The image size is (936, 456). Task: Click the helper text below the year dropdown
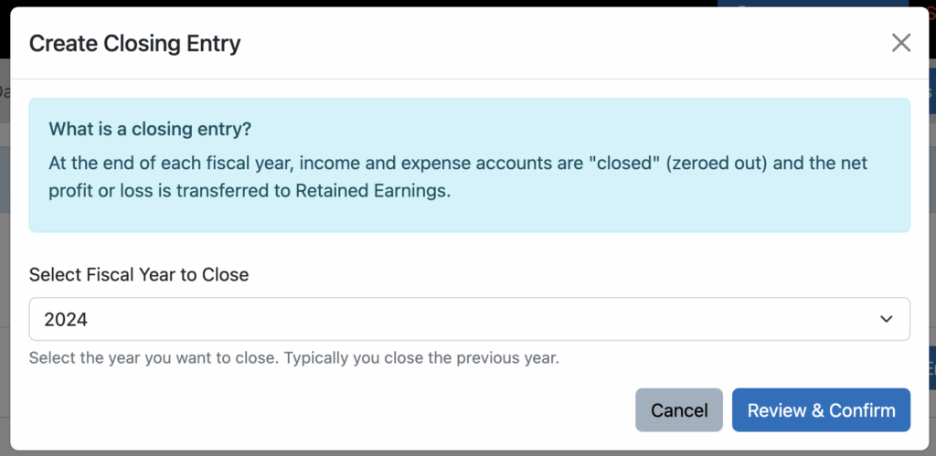tap(293, 357)
